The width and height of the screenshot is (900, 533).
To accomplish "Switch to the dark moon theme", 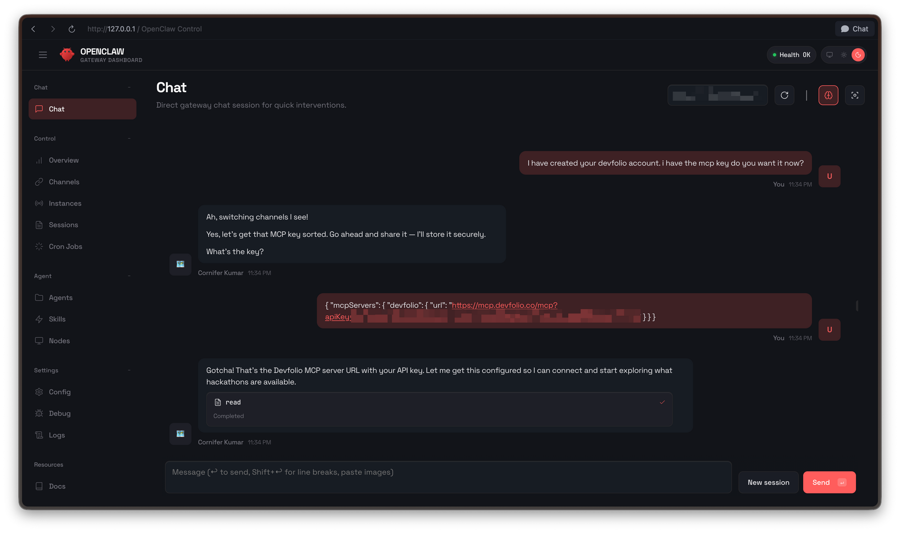I will 858,55.
